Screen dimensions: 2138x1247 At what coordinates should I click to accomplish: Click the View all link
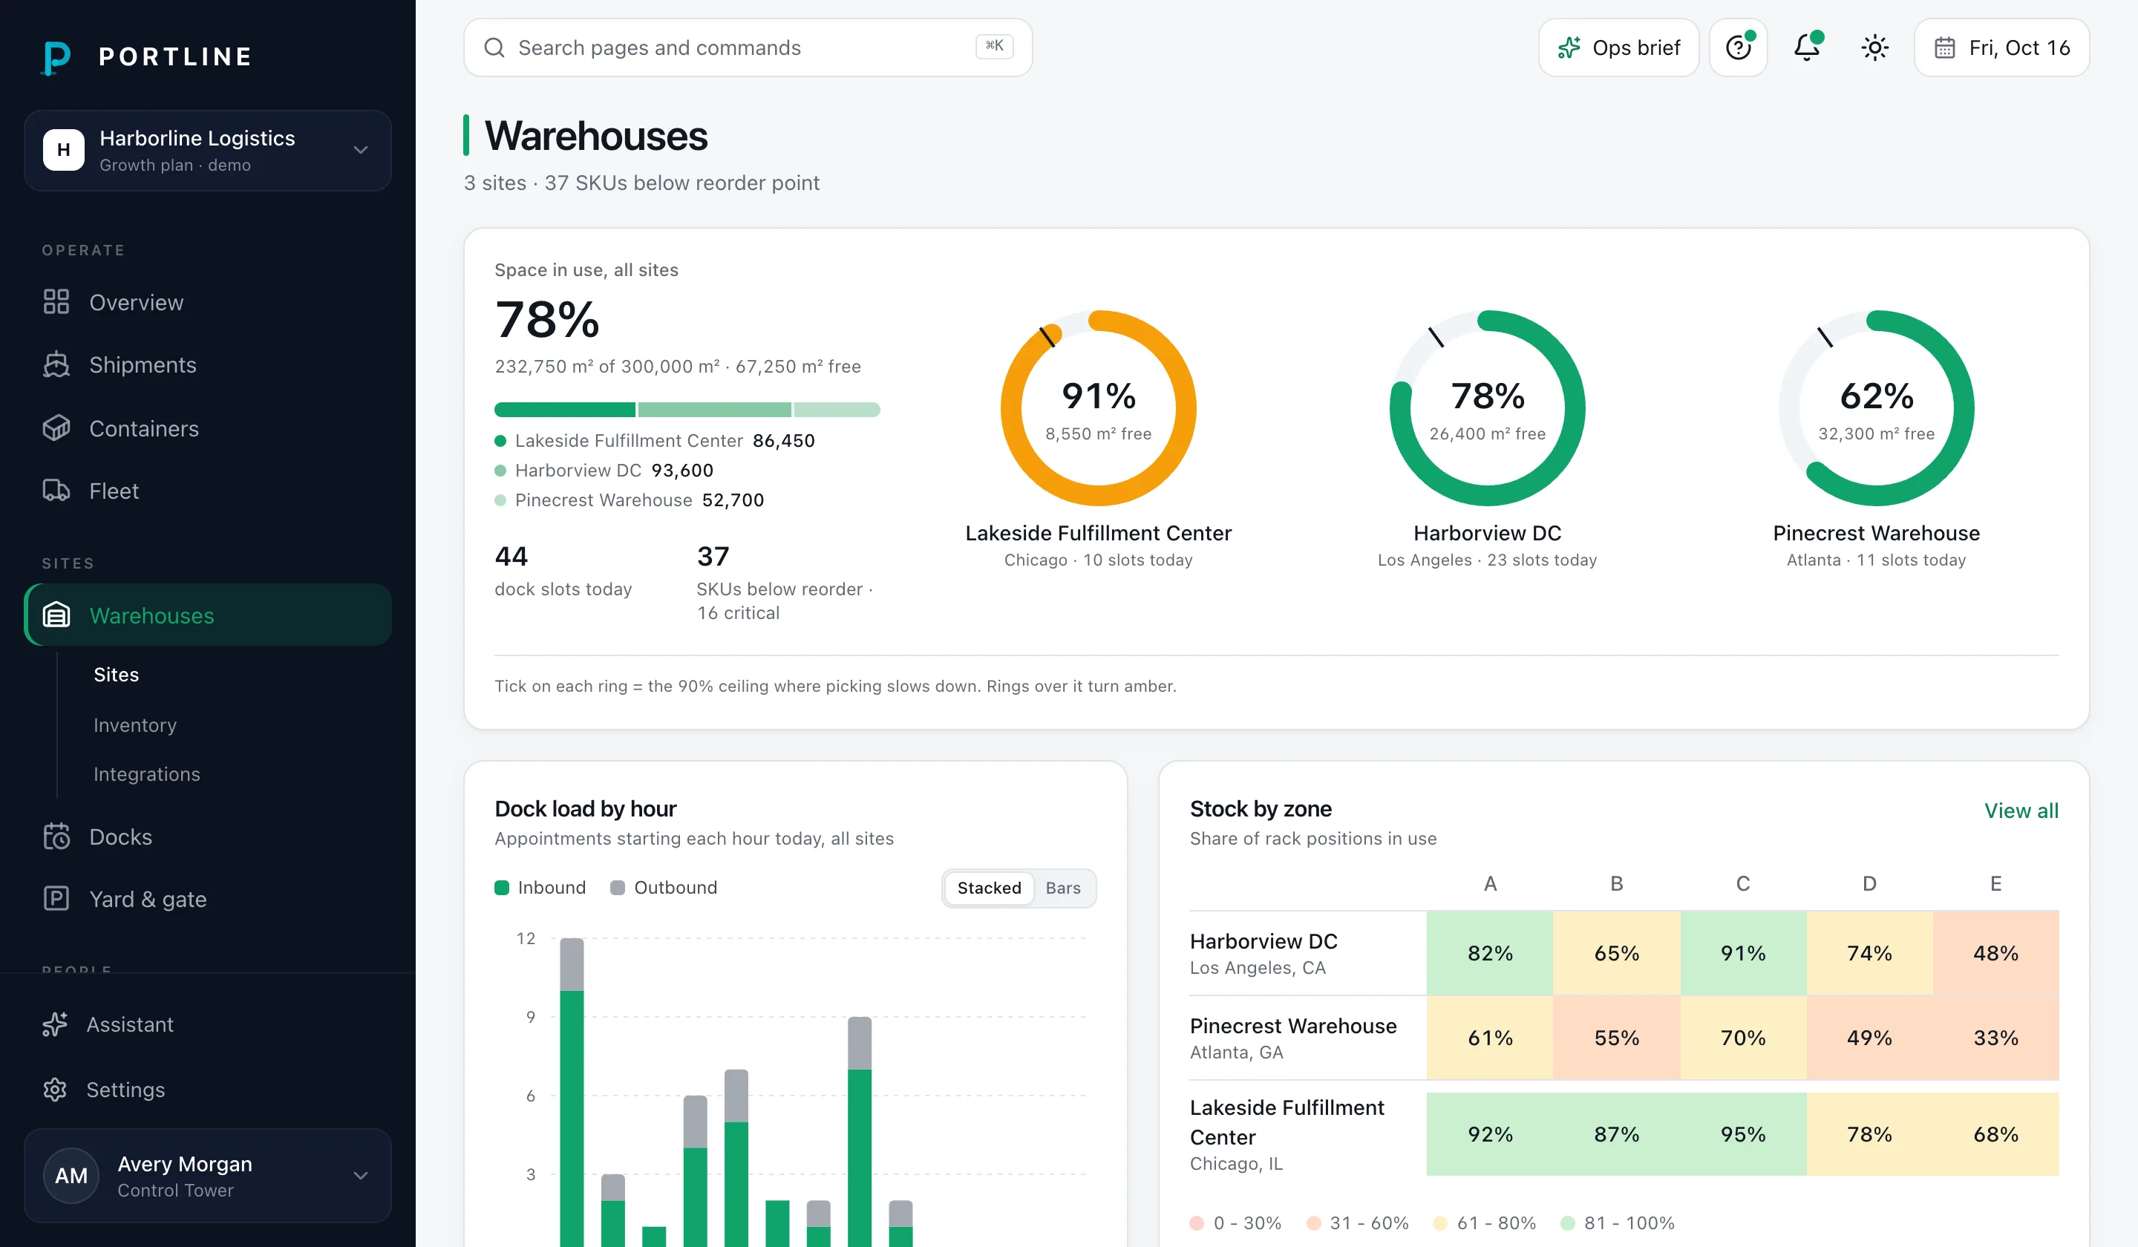(2021, 811)
